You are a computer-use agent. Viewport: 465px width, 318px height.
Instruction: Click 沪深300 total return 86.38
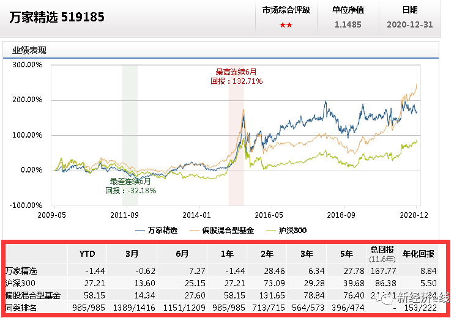(x=386, y=283)
